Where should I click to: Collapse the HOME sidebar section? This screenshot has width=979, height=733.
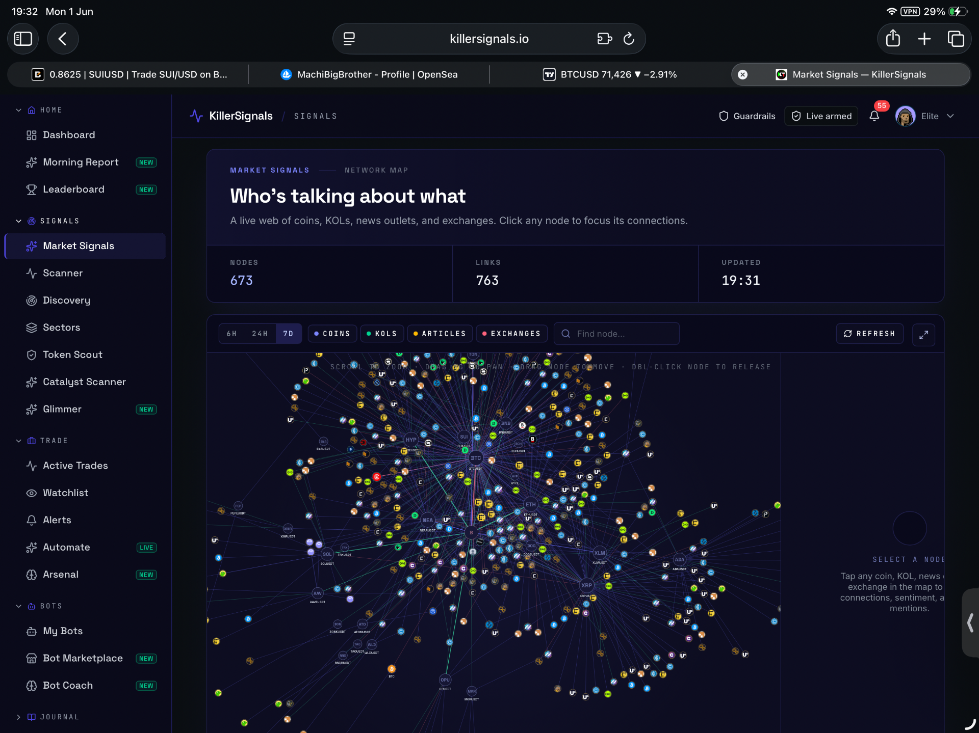pos(18,110)
